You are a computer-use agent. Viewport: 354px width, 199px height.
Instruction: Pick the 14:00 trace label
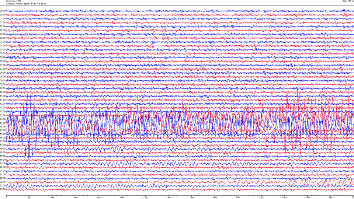tap(3, 119)
